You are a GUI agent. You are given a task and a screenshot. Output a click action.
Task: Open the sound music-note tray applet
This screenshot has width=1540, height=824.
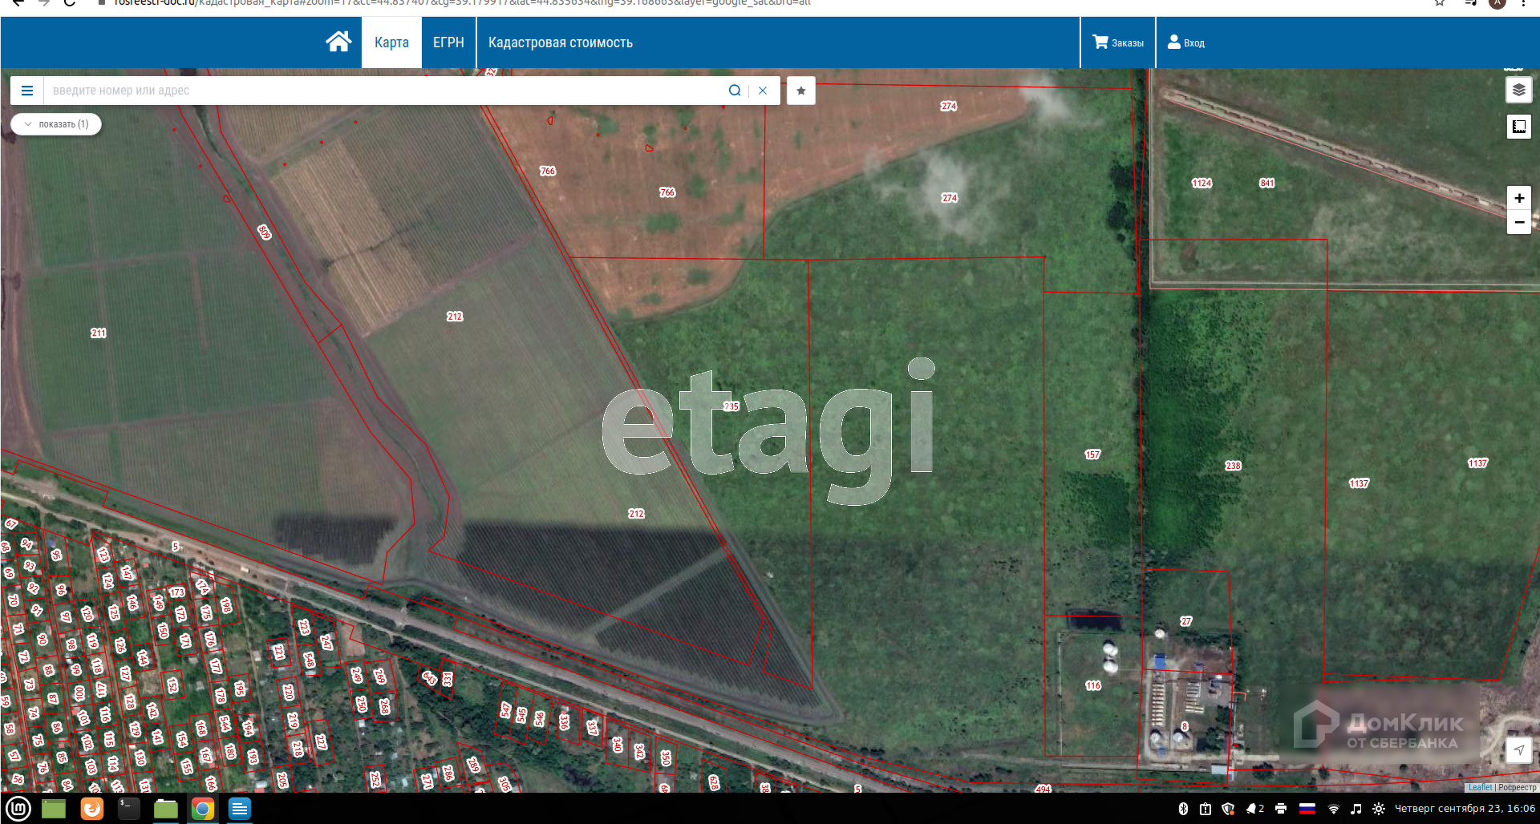point(1356,809)
